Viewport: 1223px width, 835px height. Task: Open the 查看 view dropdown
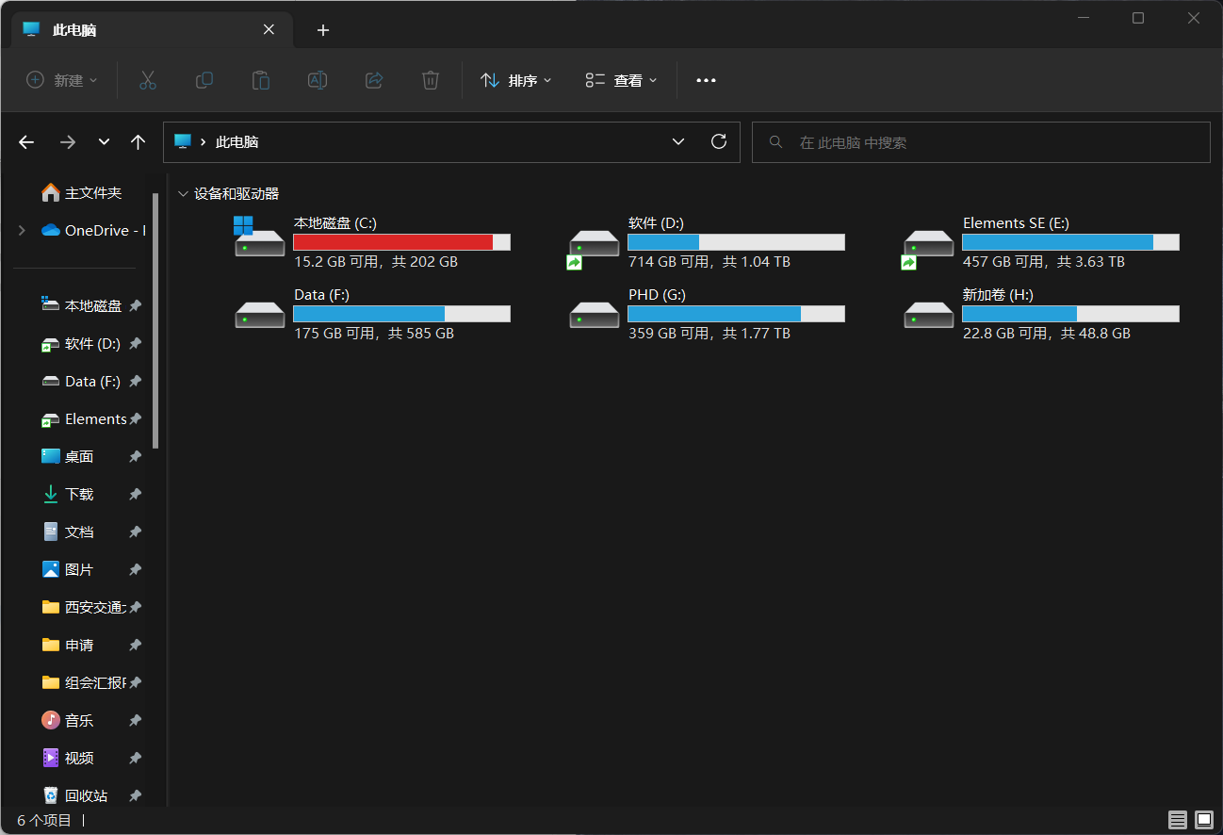coord(621,80)
